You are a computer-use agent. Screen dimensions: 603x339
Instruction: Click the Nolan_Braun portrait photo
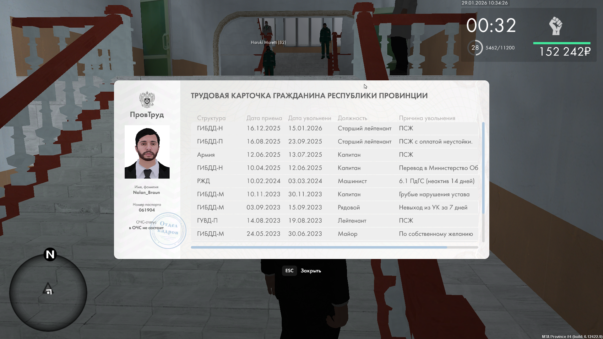coord(147,152)
